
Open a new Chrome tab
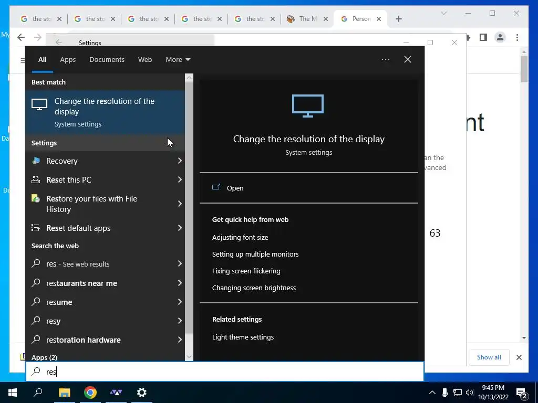(398, 19)
